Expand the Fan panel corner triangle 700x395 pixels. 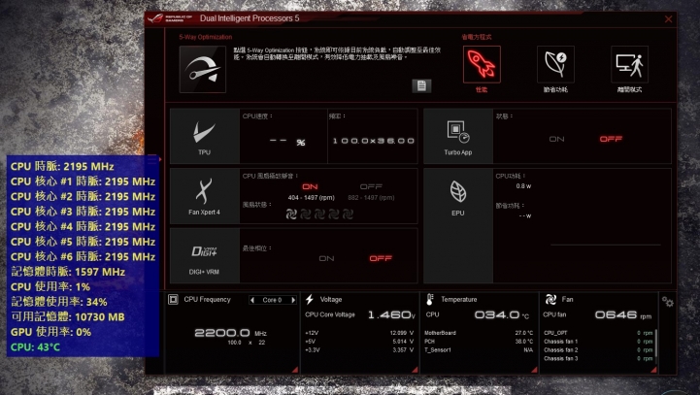[653, 370]
